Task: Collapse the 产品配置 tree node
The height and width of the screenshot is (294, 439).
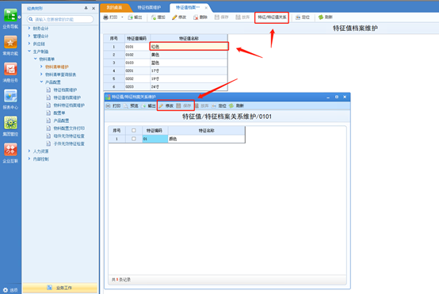Action: coord(41,82)
